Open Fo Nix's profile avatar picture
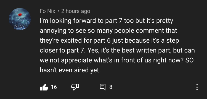Screen dimensions: 207x99 pyautogui.click(x=20, y=19)
